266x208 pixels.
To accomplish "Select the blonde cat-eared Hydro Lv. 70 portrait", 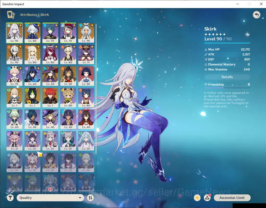I will pyautogui.click(x=14, y=76).
